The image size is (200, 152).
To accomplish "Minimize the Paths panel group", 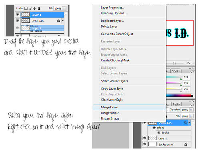I will click(190, 102).
